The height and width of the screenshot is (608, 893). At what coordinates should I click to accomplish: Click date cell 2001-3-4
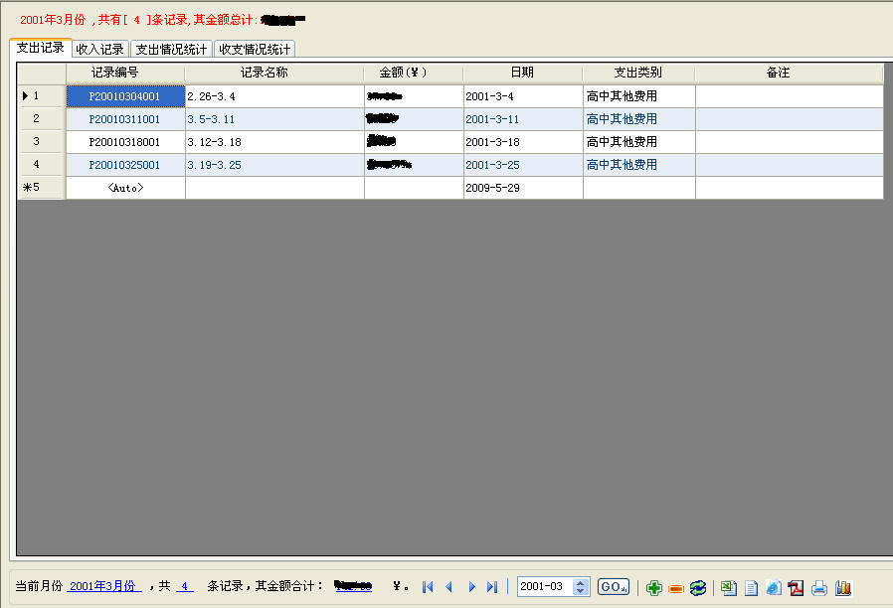[x=523, y=96]
